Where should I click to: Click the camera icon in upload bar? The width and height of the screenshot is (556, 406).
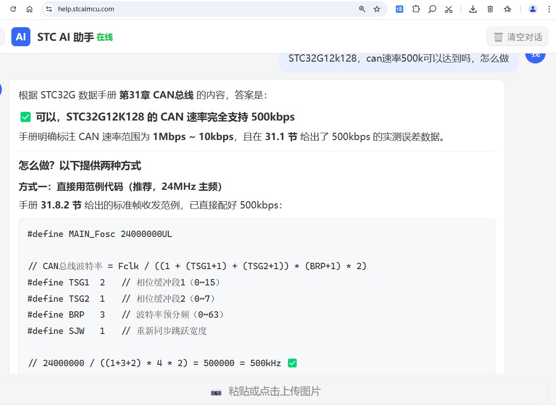tap(216, 392)
